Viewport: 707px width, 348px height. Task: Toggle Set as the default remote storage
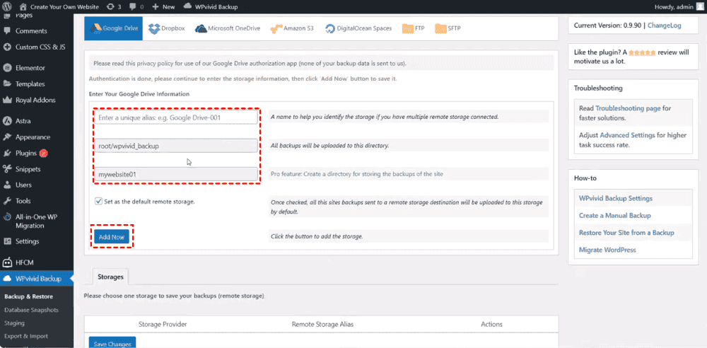98,202
